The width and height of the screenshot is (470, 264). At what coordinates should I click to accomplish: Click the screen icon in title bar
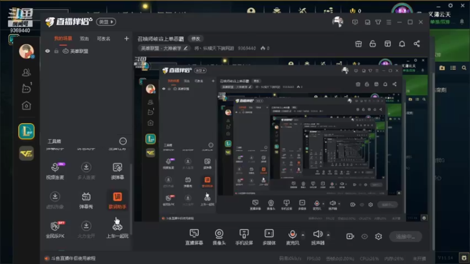click(355, 22)
